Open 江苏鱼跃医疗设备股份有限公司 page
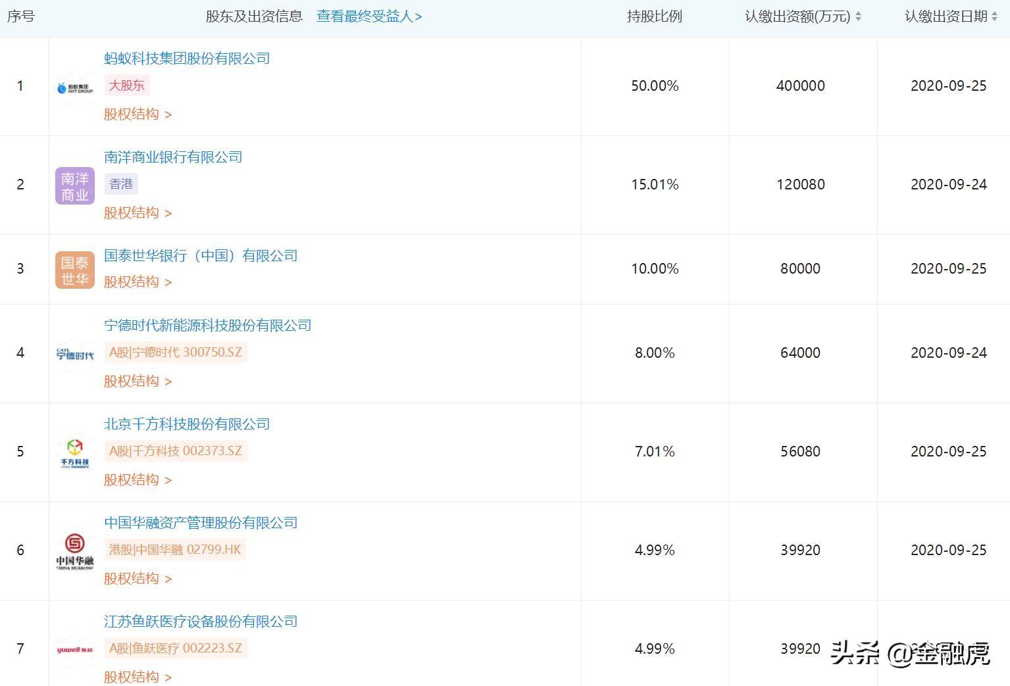This screenshot has height=686, width=1010. point(201,622)
